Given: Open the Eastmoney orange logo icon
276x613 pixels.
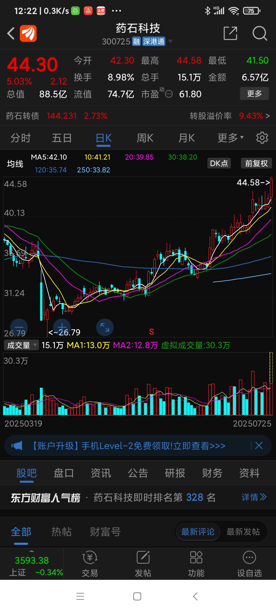Looking at the screenshot, I should click(x=28, y=33).
